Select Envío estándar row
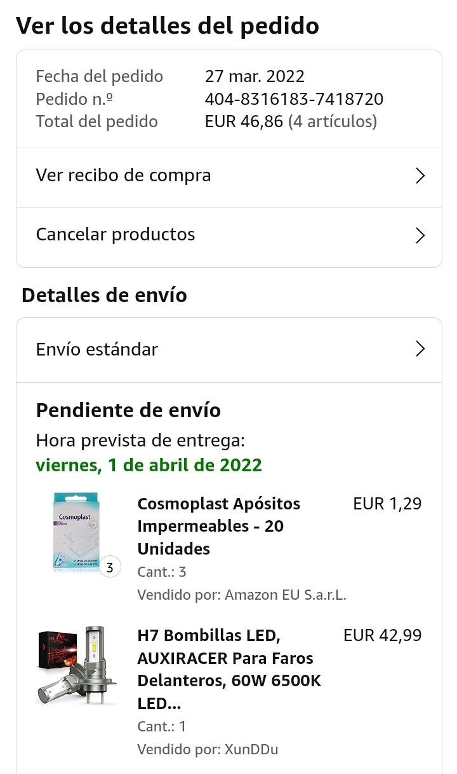Image resolution: width=457 pixels, height=774 pixels. [229, 350]
